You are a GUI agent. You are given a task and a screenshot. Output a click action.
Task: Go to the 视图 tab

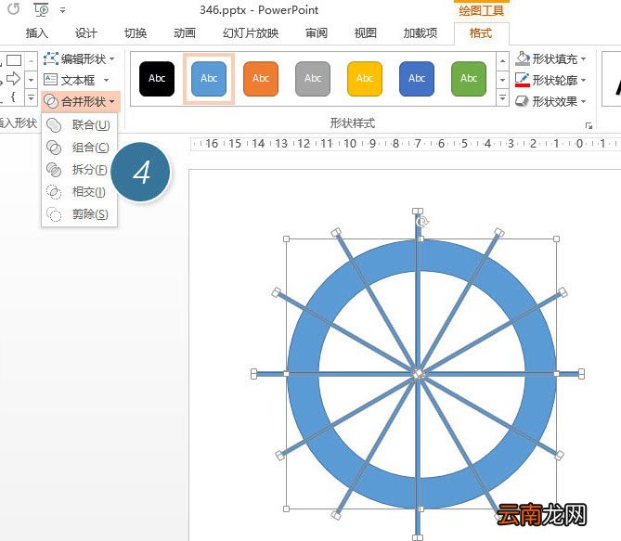click(x=365, y=33)
